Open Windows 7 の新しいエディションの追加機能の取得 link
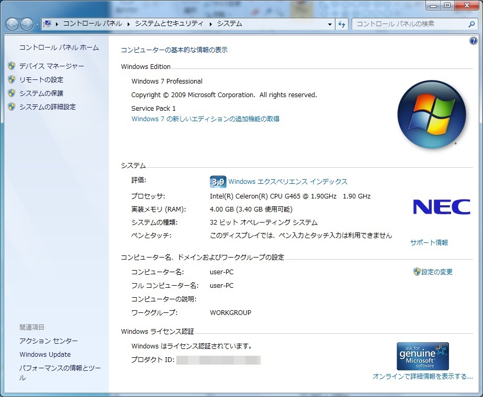This screenshot has height=397, width=483. click(206, 119)
